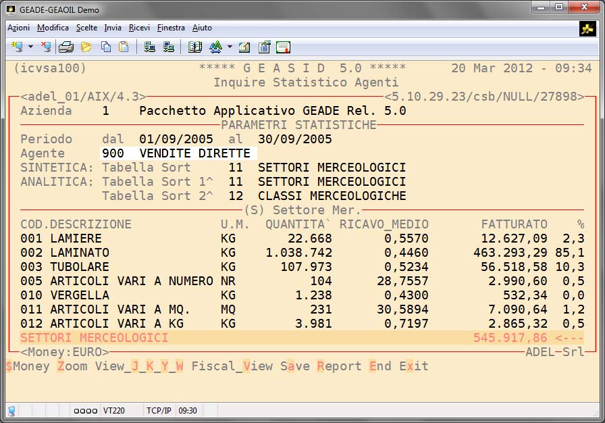Click the certificate icon in toolbar
The image size is (605, 423).
pos(283,47)
